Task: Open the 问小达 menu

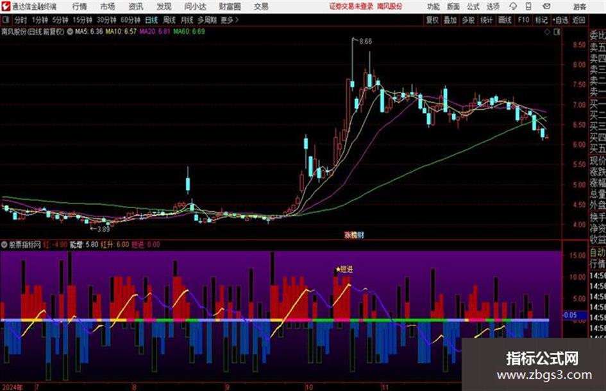Action: 195,6
